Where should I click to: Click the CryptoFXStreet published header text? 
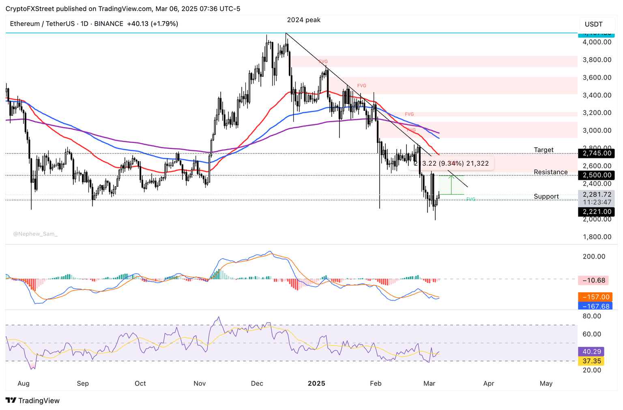(123, 9)
